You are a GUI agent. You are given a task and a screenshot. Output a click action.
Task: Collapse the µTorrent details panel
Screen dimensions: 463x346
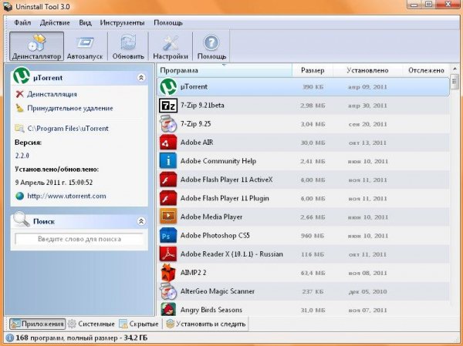[141, 78]
